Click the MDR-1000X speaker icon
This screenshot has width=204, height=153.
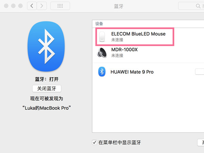tap(102, 52)
